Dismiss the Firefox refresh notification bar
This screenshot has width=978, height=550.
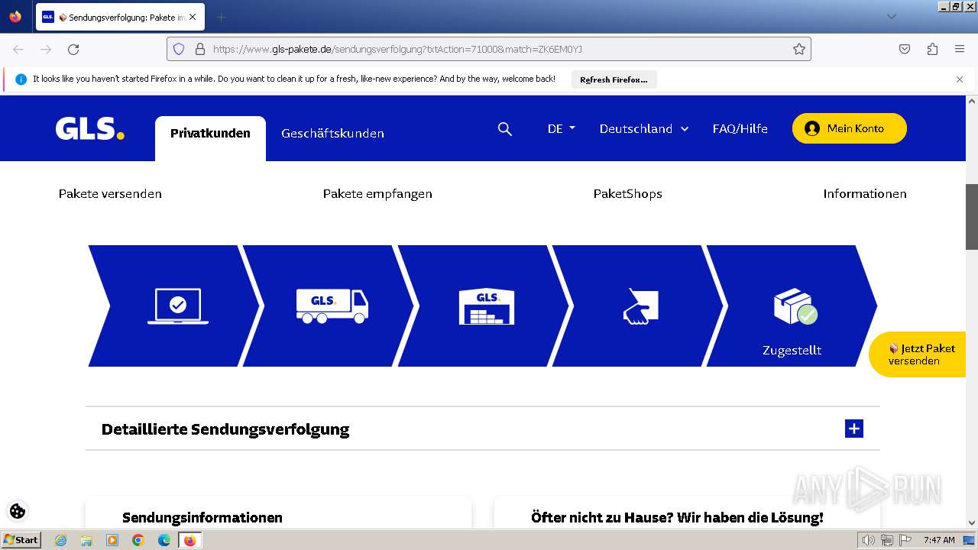pyautogui.click(x=960, y=79)
